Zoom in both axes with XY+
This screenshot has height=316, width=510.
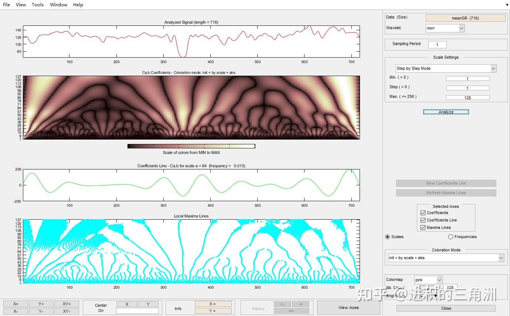(x=67, y=304)
